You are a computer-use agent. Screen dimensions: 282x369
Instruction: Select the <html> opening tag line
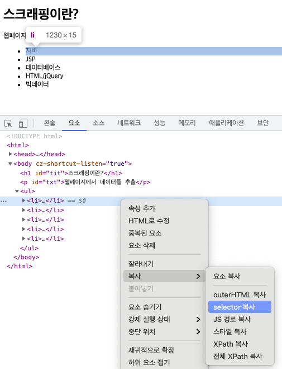pyautogui.click(x=18, y=145)
